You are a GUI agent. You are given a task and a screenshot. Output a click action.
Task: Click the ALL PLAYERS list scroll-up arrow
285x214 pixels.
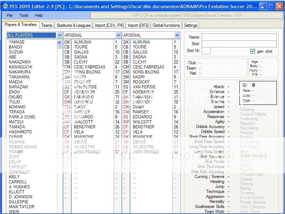click(x=59, y=43)
